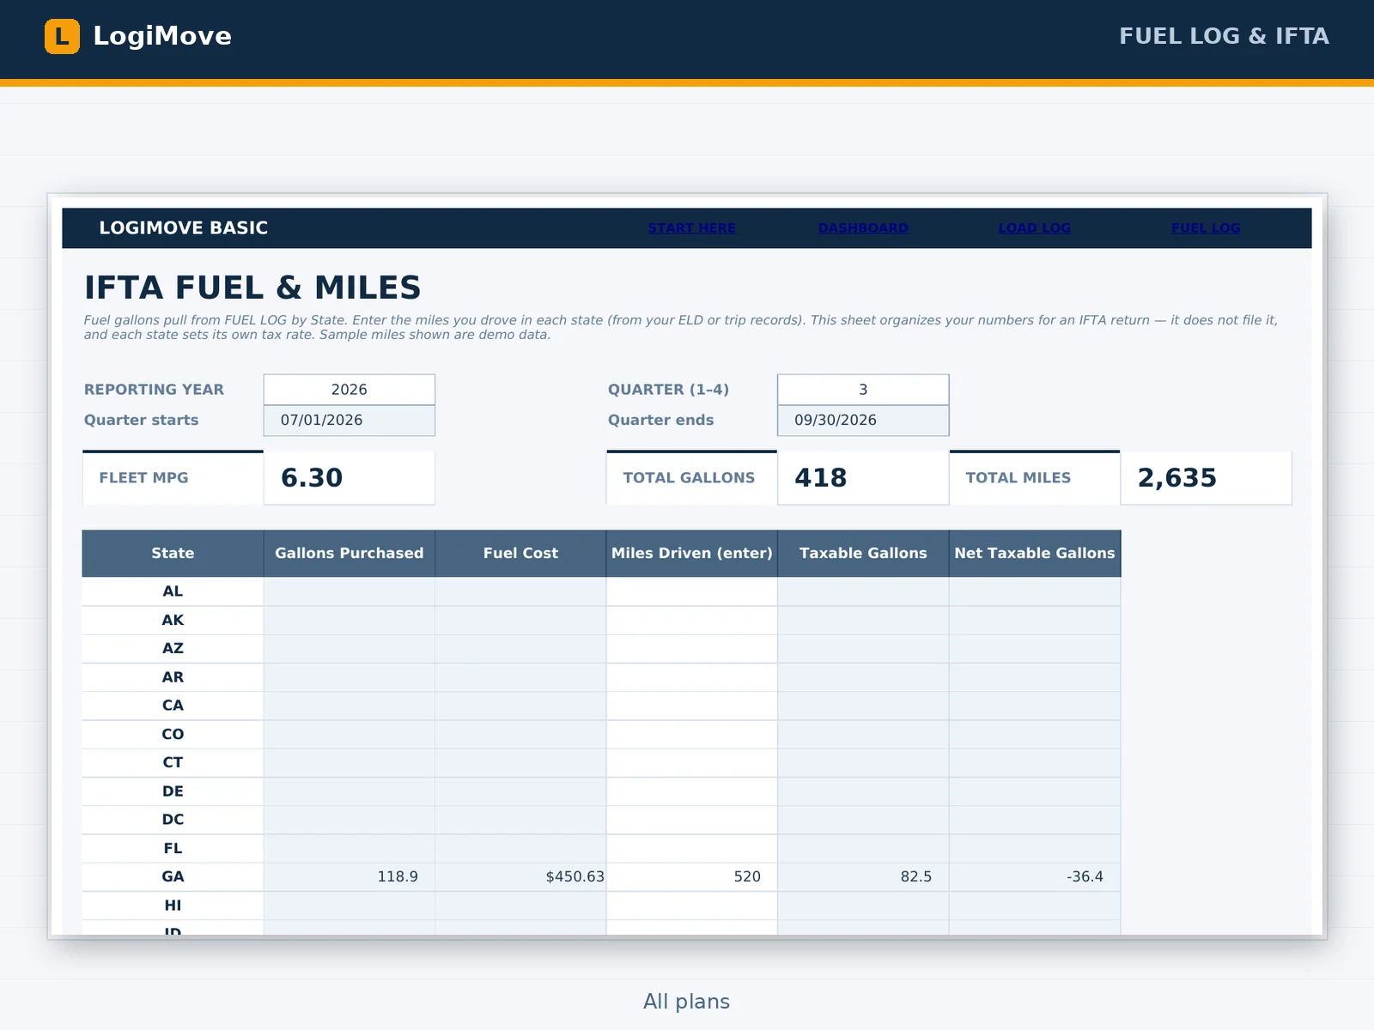Click the Fleet MPG value 6.30
Screen dimensions: 1374x1030
click(x=312, y=478)
